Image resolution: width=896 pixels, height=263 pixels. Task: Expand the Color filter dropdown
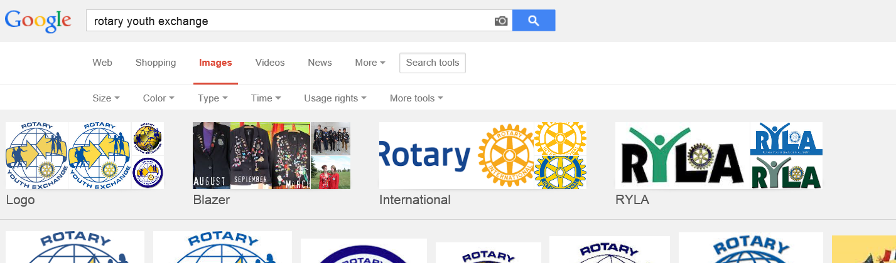coord(158,98)
